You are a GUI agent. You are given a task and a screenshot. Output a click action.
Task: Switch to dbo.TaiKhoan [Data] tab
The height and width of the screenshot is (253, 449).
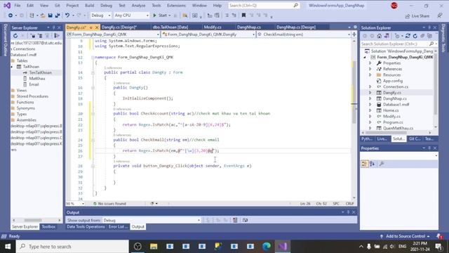[170, 27]
